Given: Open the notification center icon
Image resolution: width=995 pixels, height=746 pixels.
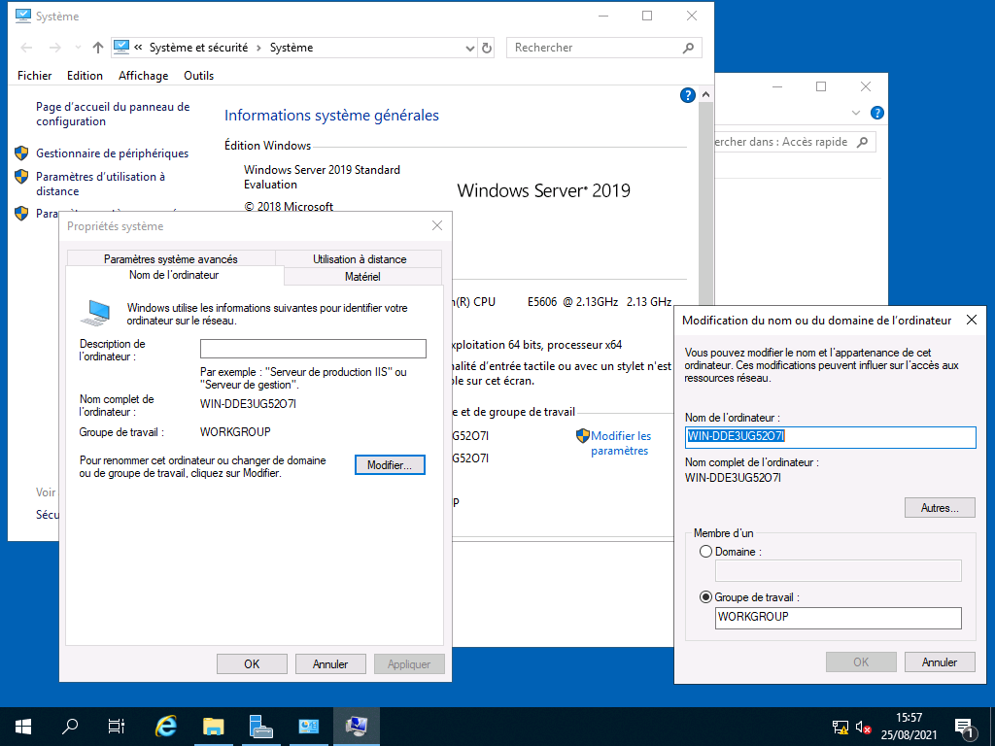Looking at the screenshot, I should pos(964,728).
